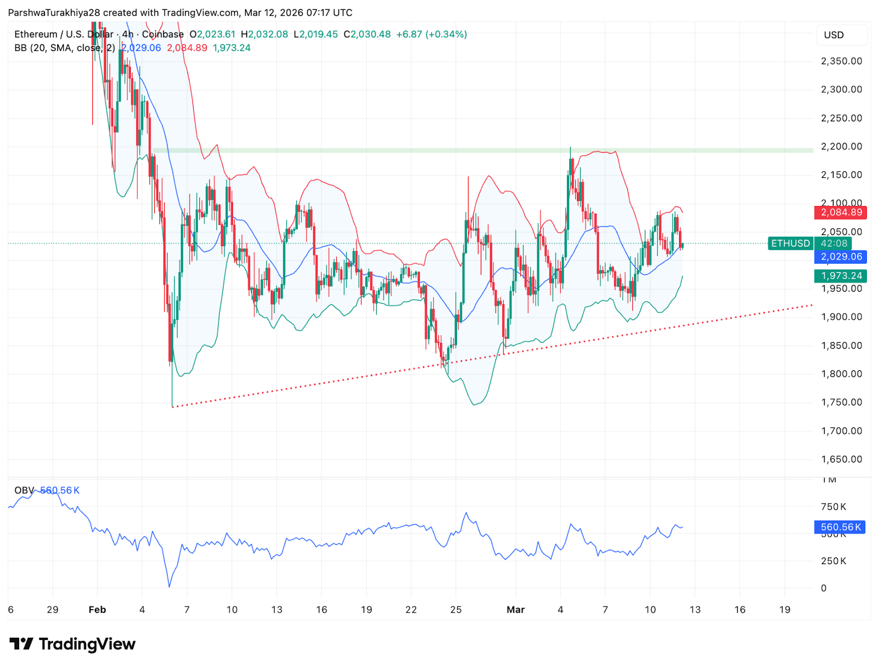Click the green ETHUSD price line label
The image size is (879, 668).
[790, 243]
